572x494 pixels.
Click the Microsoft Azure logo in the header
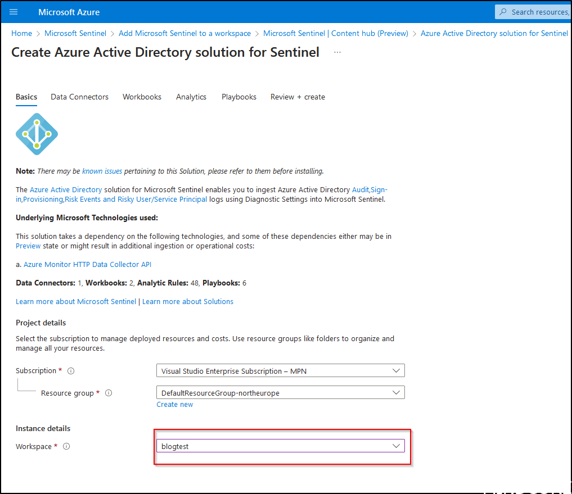tap(69, 12)
